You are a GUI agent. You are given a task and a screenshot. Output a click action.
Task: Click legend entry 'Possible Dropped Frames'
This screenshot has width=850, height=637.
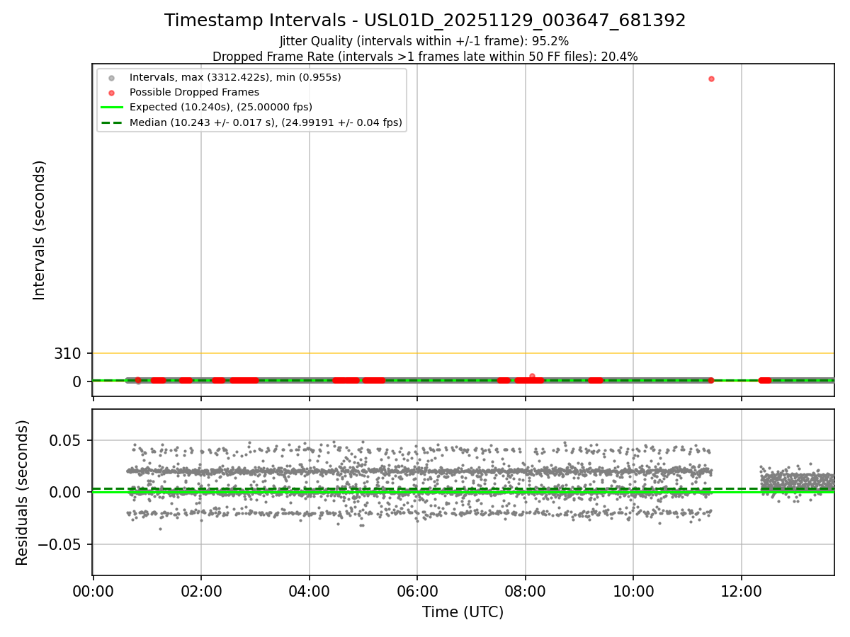pos(194,92)
